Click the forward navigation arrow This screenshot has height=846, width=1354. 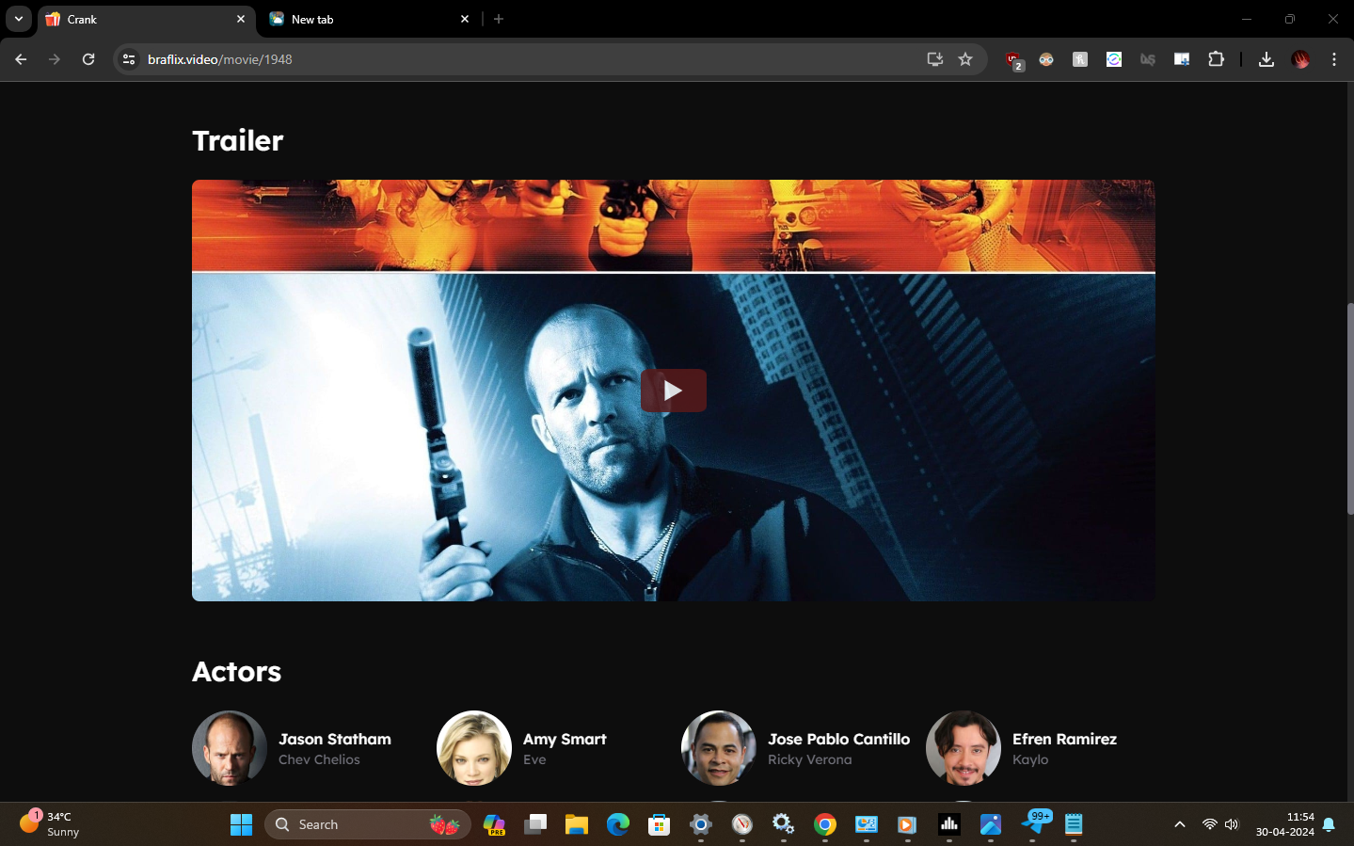[55, 59]
